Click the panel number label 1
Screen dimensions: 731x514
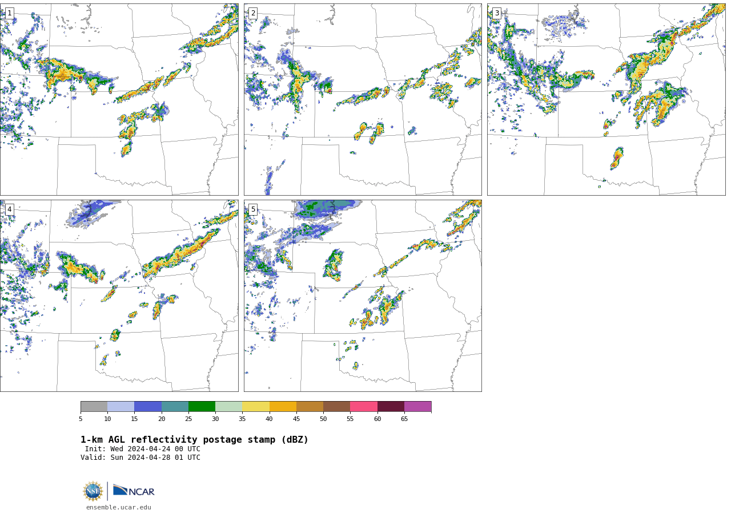[x=9, y=13]
